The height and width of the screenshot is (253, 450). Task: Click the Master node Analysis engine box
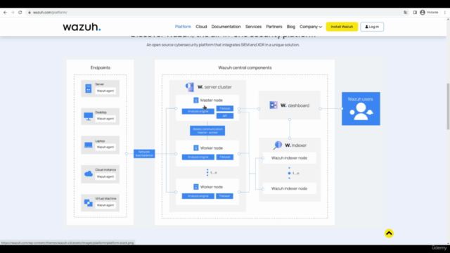pyautogui.click(x=198, y=111)
